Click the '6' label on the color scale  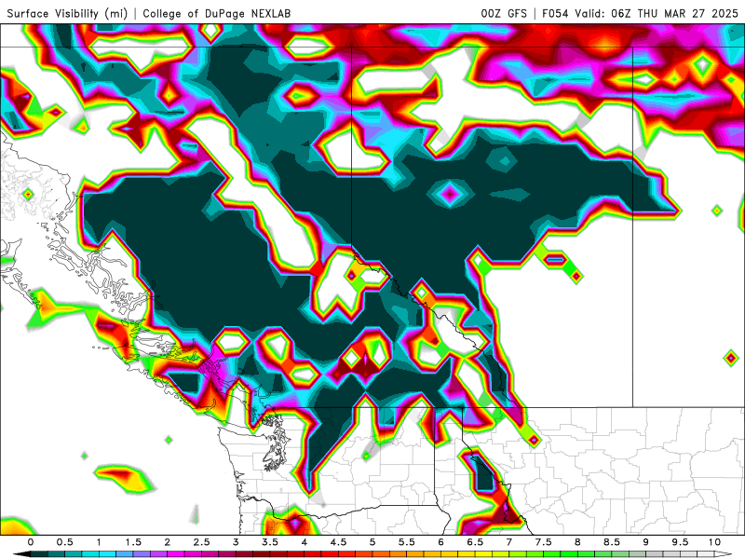[440, 542]
